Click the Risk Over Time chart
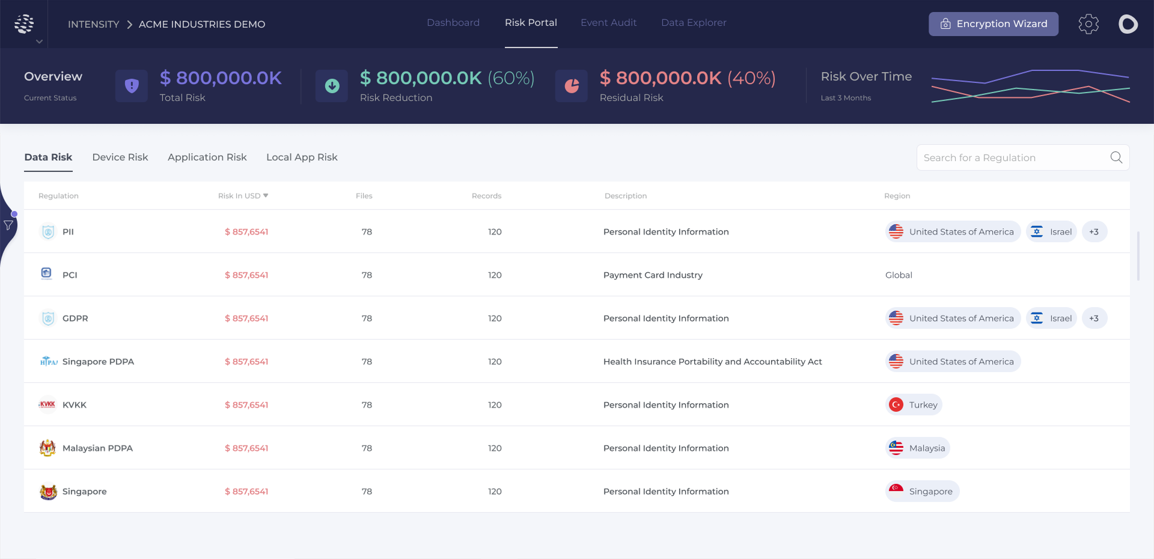The height and width of the screenshot is (559, 1154). coord(1030,87)
